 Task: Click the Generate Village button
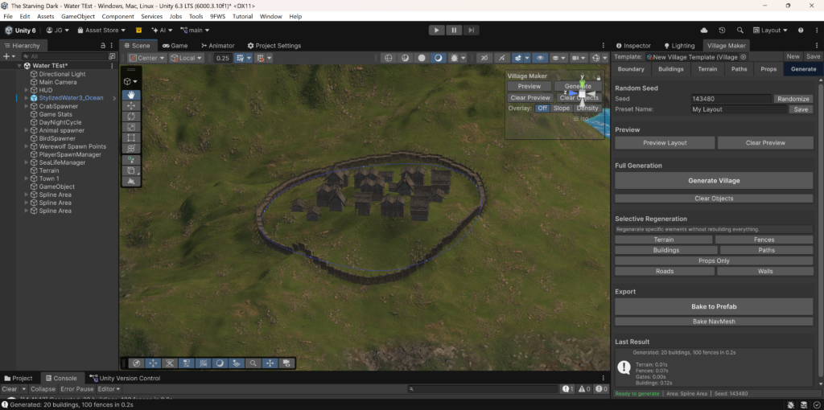tap(714, 181)
